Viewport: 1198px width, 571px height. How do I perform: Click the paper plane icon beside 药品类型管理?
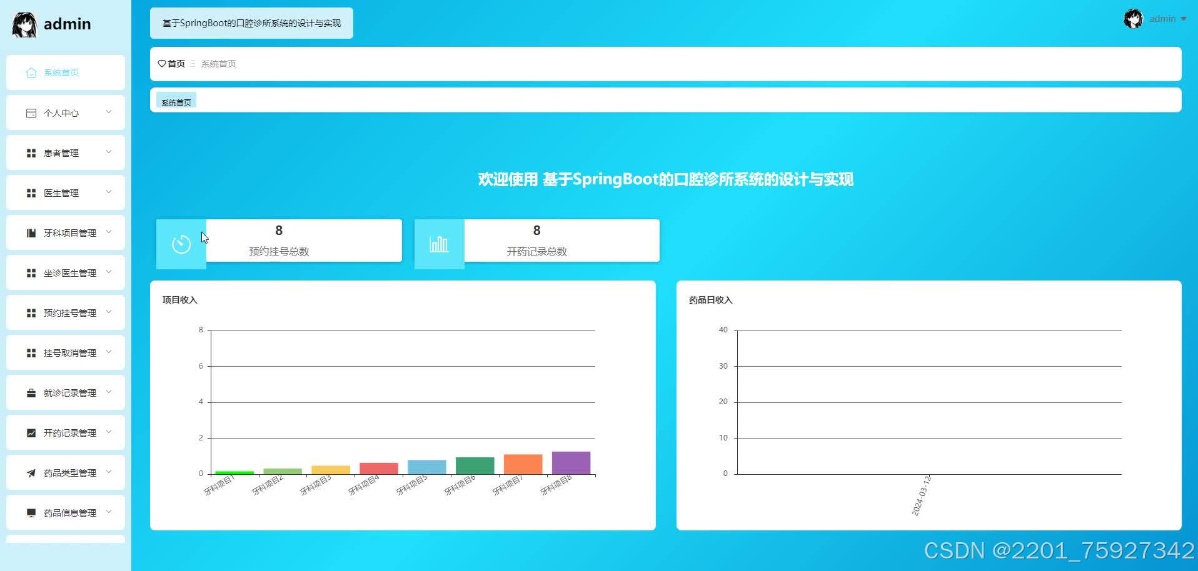(x=31, y=473)
